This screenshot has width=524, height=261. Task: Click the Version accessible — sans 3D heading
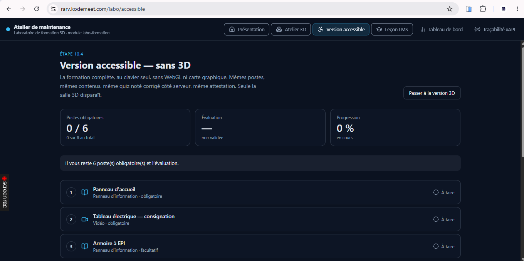coord(125,65)
